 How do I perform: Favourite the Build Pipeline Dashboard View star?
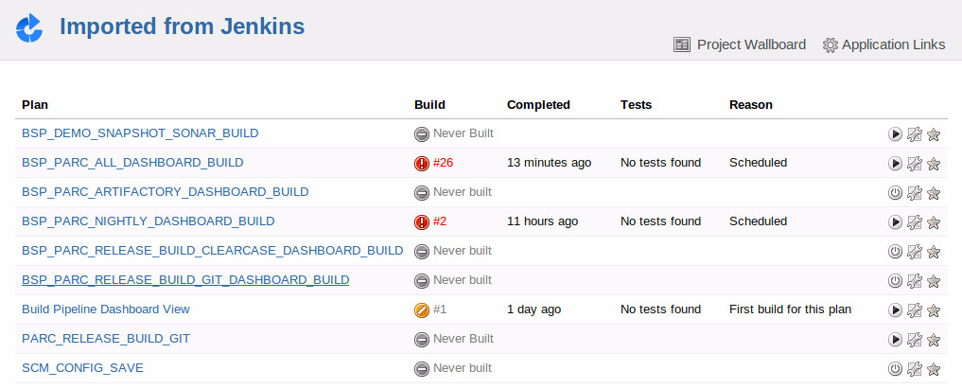(934, 310)
